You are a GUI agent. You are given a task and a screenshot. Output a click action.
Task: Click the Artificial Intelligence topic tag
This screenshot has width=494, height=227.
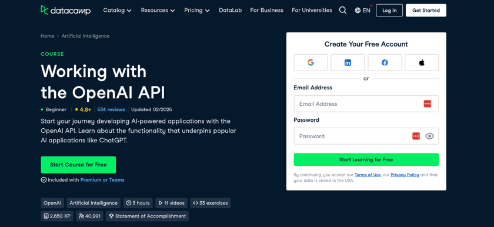94,203
